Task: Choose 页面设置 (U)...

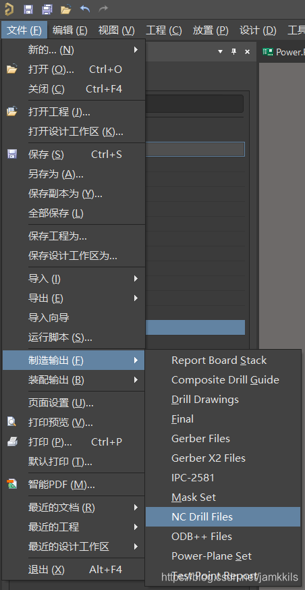Action: click(x=74, y=403)
